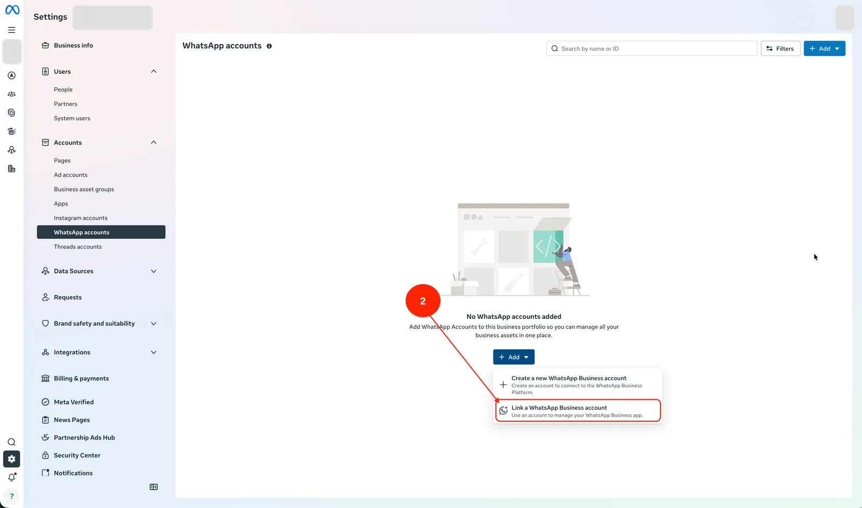Open the billing table icon in left rail
This screenshot has height=508, width=862.
click(x=11, y=169)
